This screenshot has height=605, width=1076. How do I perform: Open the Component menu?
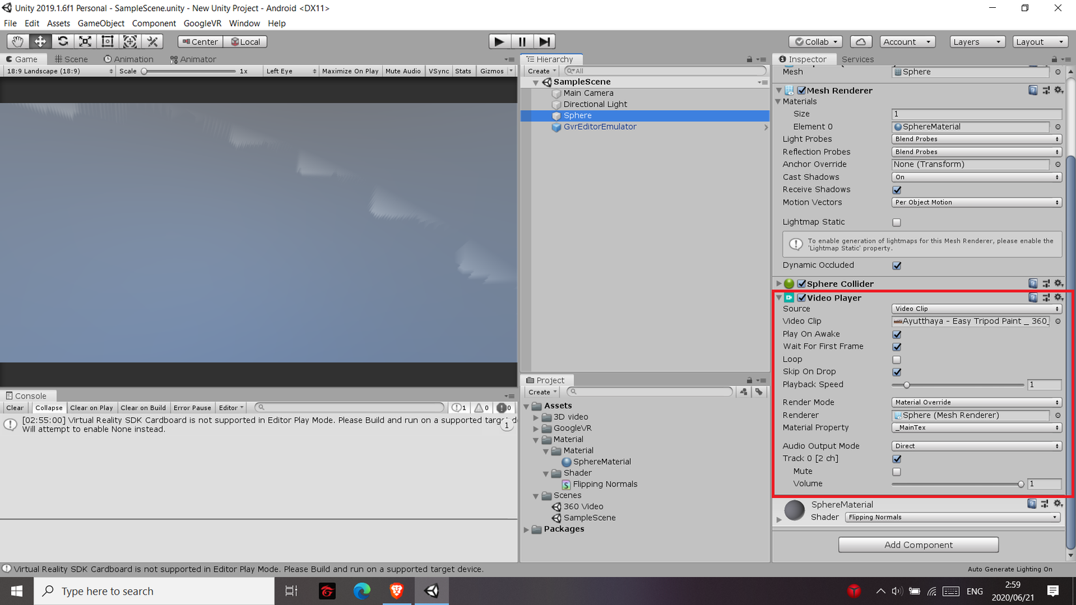[x=154, y=23]
